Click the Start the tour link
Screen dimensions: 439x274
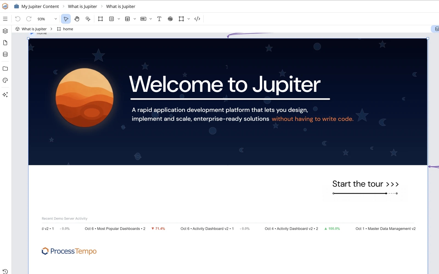click(365, 184)
